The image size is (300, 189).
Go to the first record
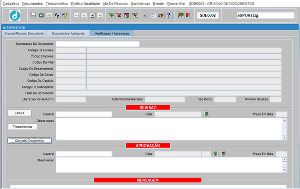(x=76, y=15)
